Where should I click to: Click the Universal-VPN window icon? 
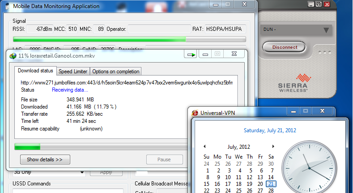(195, 113)
